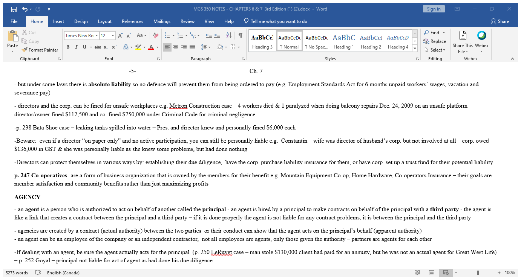521x280 pixels.
Task: Justify the paragraph text
Action: pos(192,47)
